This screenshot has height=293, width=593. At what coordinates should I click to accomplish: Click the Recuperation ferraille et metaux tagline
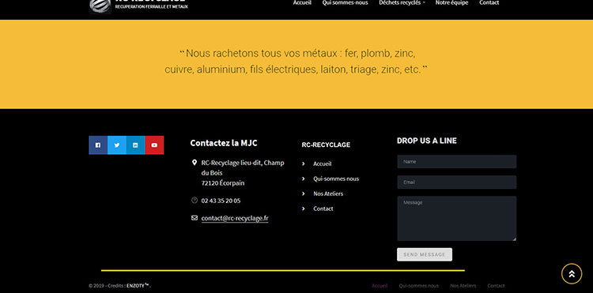(x=151, y=7)
